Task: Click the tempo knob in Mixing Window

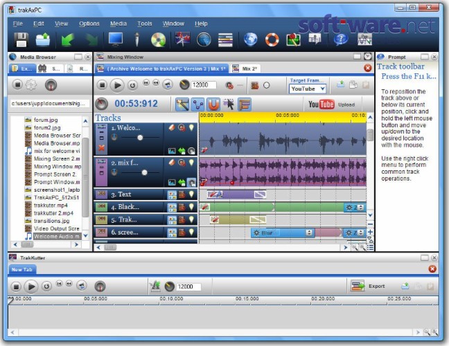Action: (x=184, y=84)
